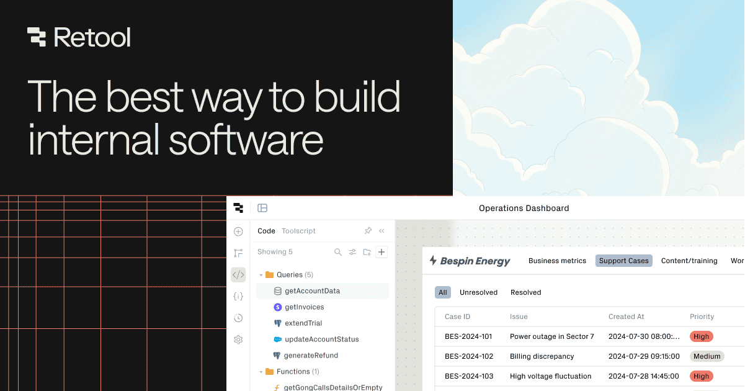Image resolution: width=745 pixels, height=391 pixels.
Task: Select the getInvoices query
Action: tap(304, 307)
